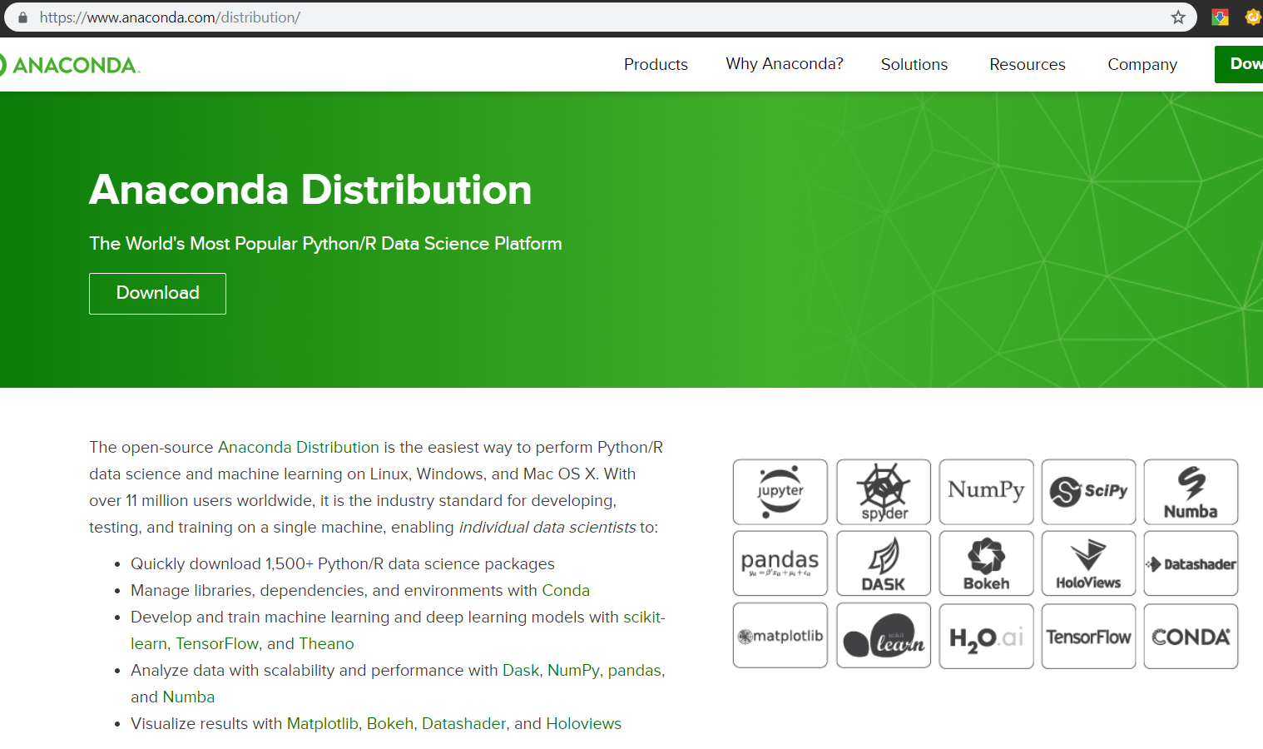
Task: Click the DASK logo tile
Action: point(883,563)
